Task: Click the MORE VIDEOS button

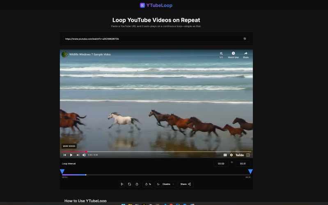Action: click(x=69, y=146)
